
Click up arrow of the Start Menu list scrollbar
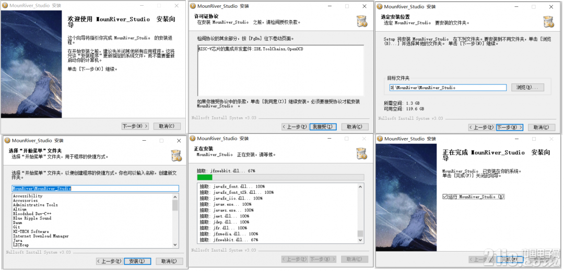pos(175,196)
